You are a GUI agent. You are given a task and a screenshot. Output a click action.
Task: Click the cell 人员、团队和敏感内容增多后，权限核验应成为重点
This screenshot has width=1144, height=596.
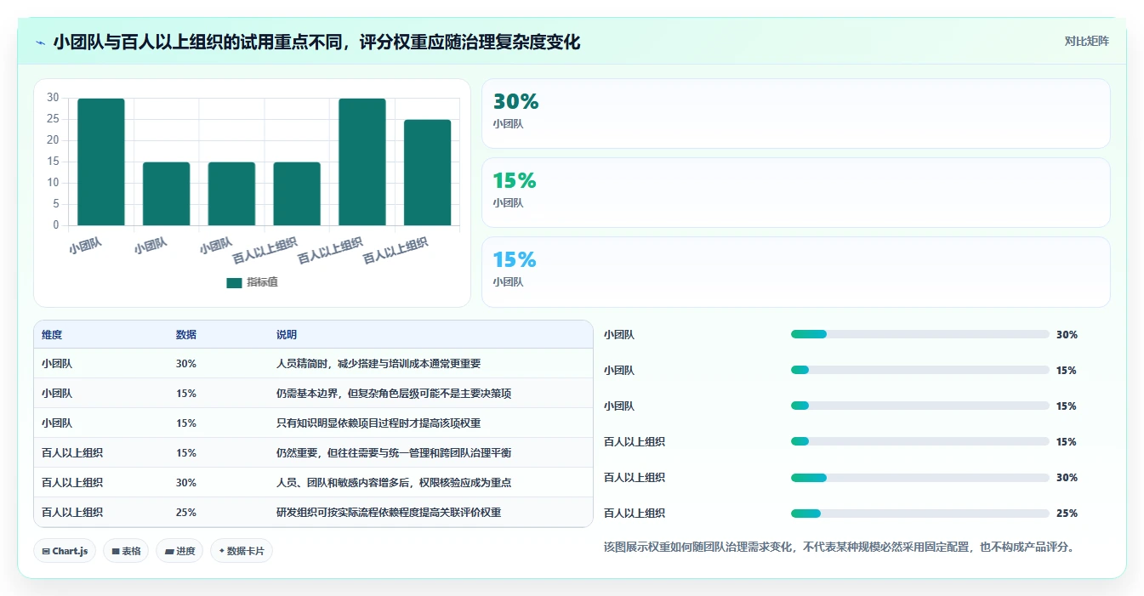coord(394,483)
